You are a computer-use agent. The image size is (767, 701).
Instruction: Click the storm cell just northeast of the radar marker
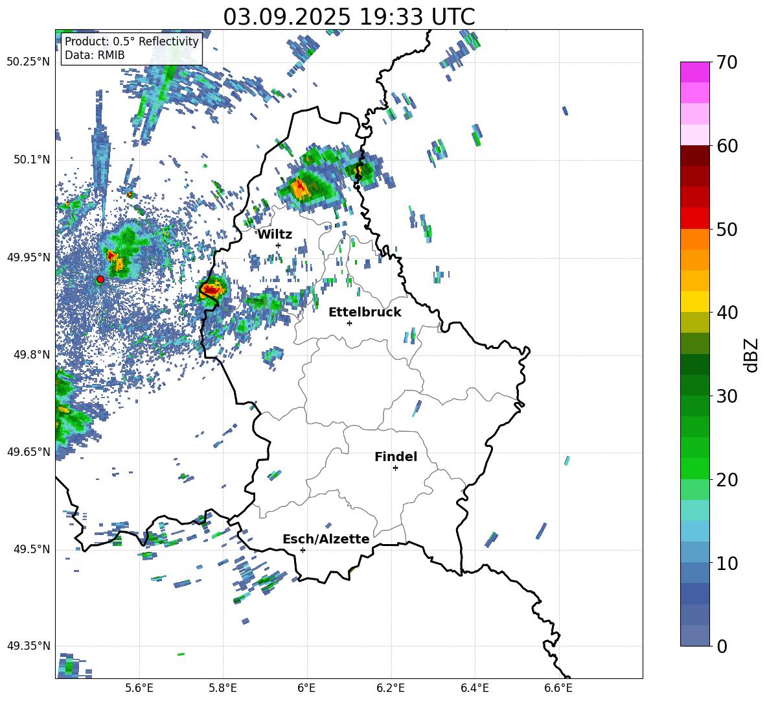click(x=121, y=254)
